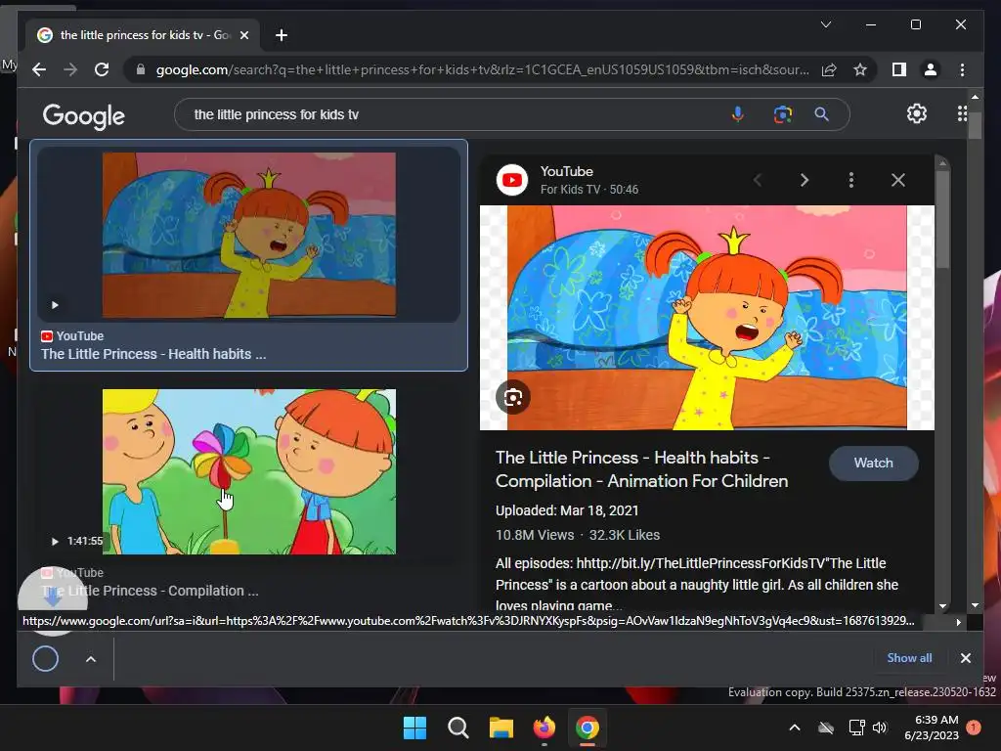Viewport: 1001px width, 751px height.
Task: Open the clock and date flyout
Action: (x=932, y=728)
